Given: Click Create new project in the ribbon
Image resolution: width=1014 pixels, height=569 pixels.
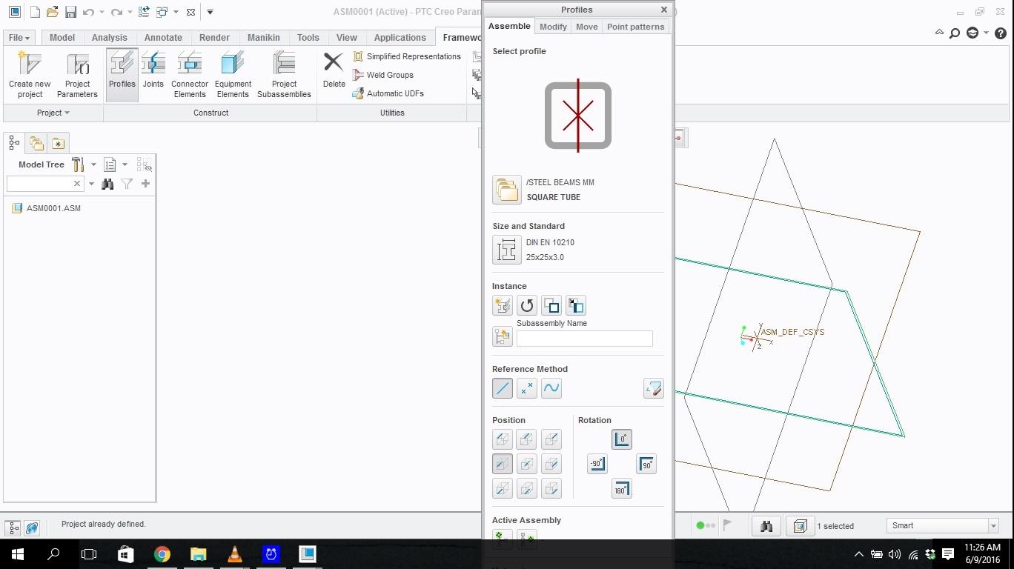Looking at the screenshot, I should 30,75.
